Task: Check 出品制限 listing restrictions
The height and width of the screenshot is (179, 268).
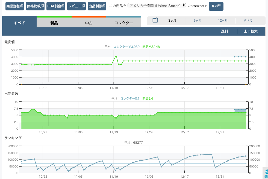Action: coord(97,6)
